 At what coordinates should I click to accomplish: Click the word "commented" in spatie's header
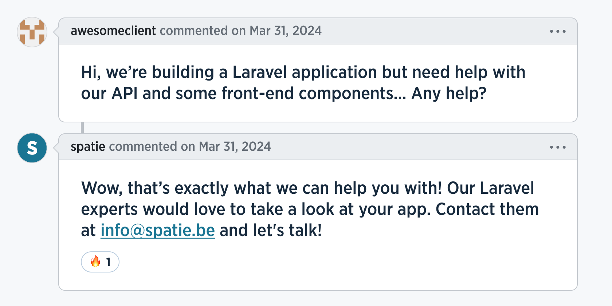click(143, 147)
